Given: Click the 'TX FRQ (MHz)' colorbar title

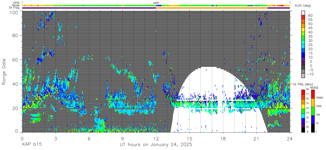Looking at the screenshot, I should (x=302, y=84).
